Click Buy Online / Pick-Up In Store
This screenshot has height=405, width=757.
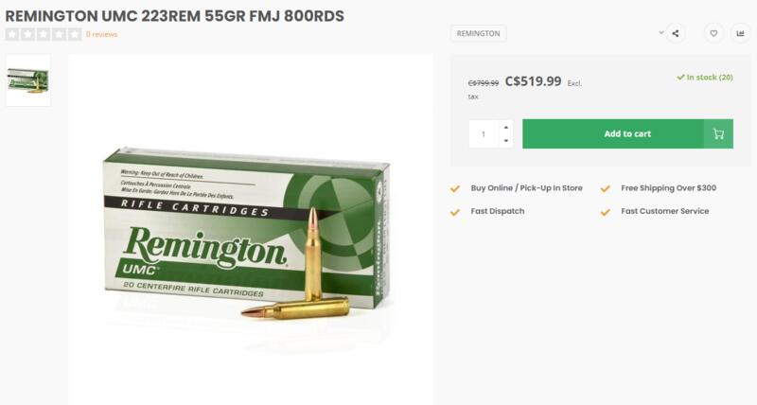527,188
